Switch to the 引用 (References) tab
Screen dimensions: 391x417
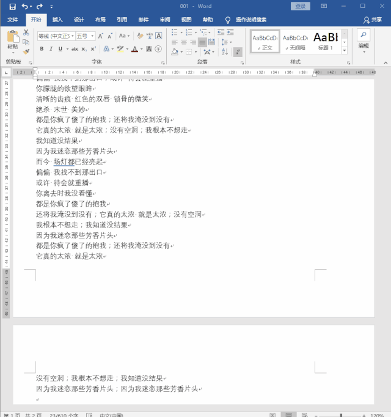122,20
